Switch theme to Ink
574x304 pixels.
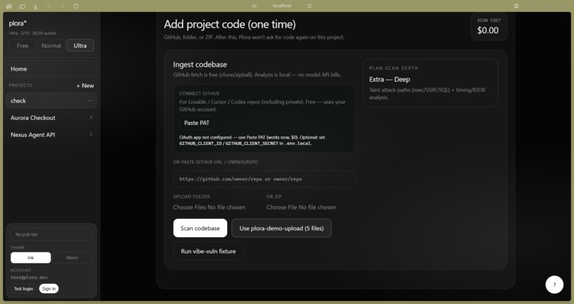(31, 258)
